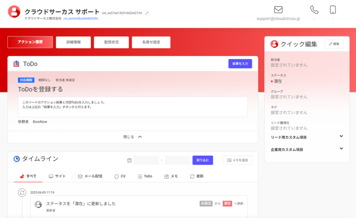Open the cid_ company ID link
The width and height of the screenshot is (356, 218).
coord(81,19)
